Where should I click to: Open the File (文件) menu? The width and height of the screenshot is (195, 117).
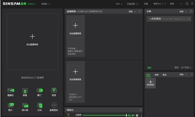119,4
